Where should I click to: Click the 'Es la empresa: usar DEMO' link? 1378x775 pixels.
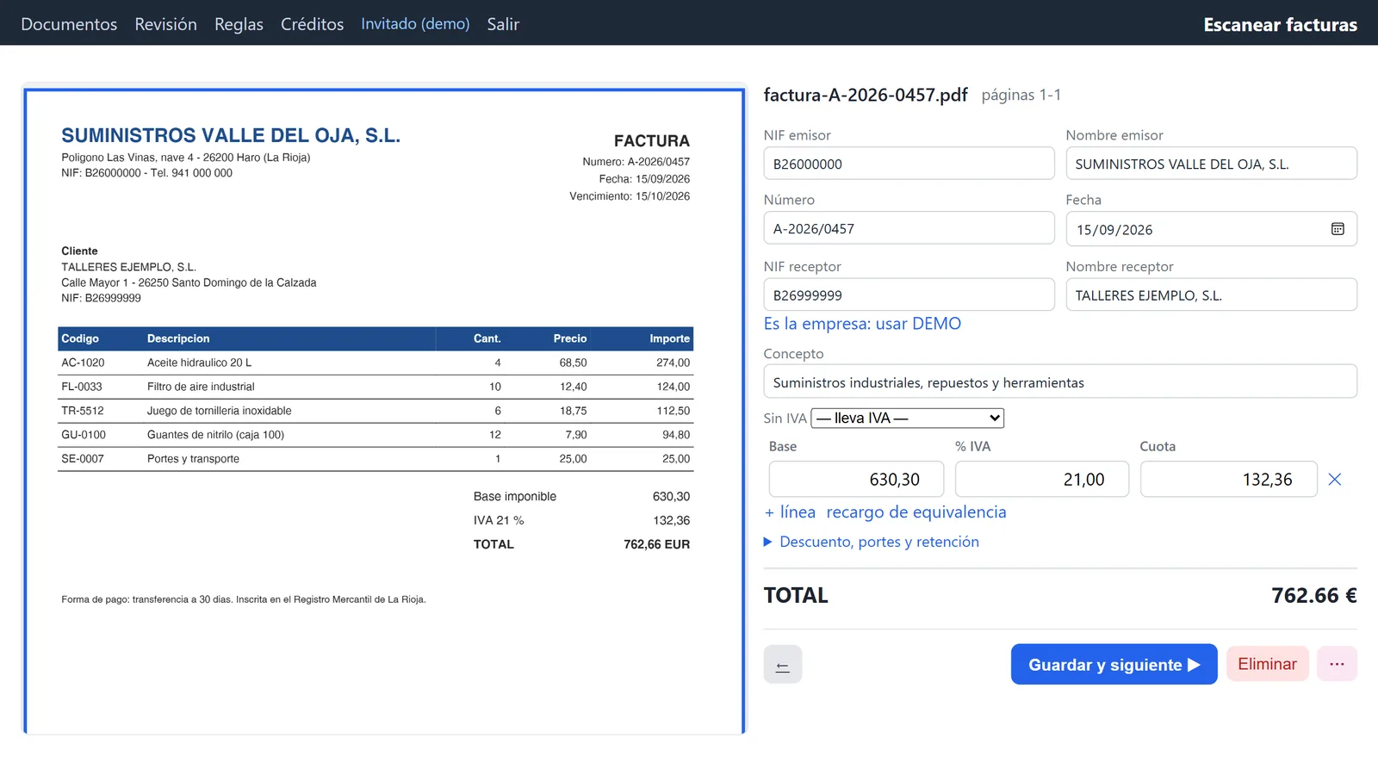coord(862,324)
